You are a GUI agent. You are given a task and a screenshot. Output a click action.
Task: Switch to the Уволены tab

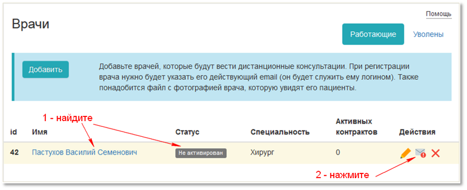[428, 34]
